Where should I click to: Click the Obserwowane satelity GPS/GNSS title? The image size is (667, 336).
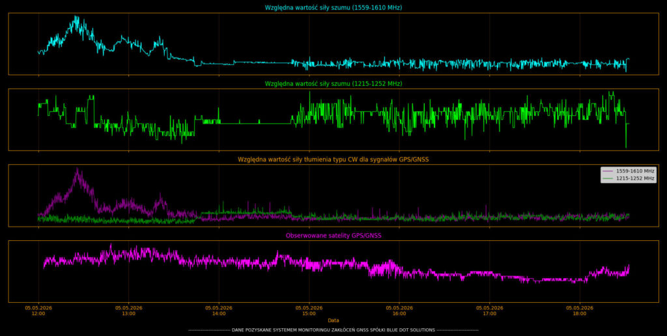pyautogui.click(x=333, y=235)
